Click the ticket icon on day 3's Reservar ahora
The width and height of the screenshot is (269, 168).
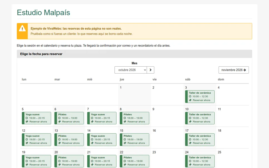click(x=190, y=100)
